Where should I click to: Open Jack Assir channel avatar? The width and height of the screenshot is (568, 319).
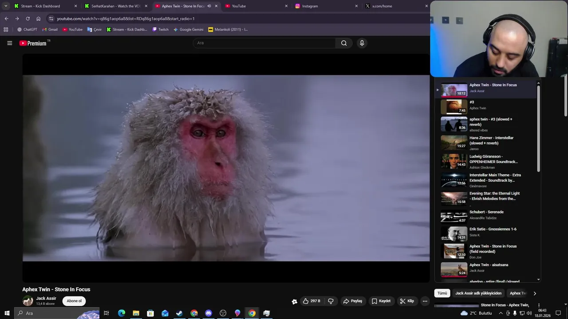pos(28,301)
